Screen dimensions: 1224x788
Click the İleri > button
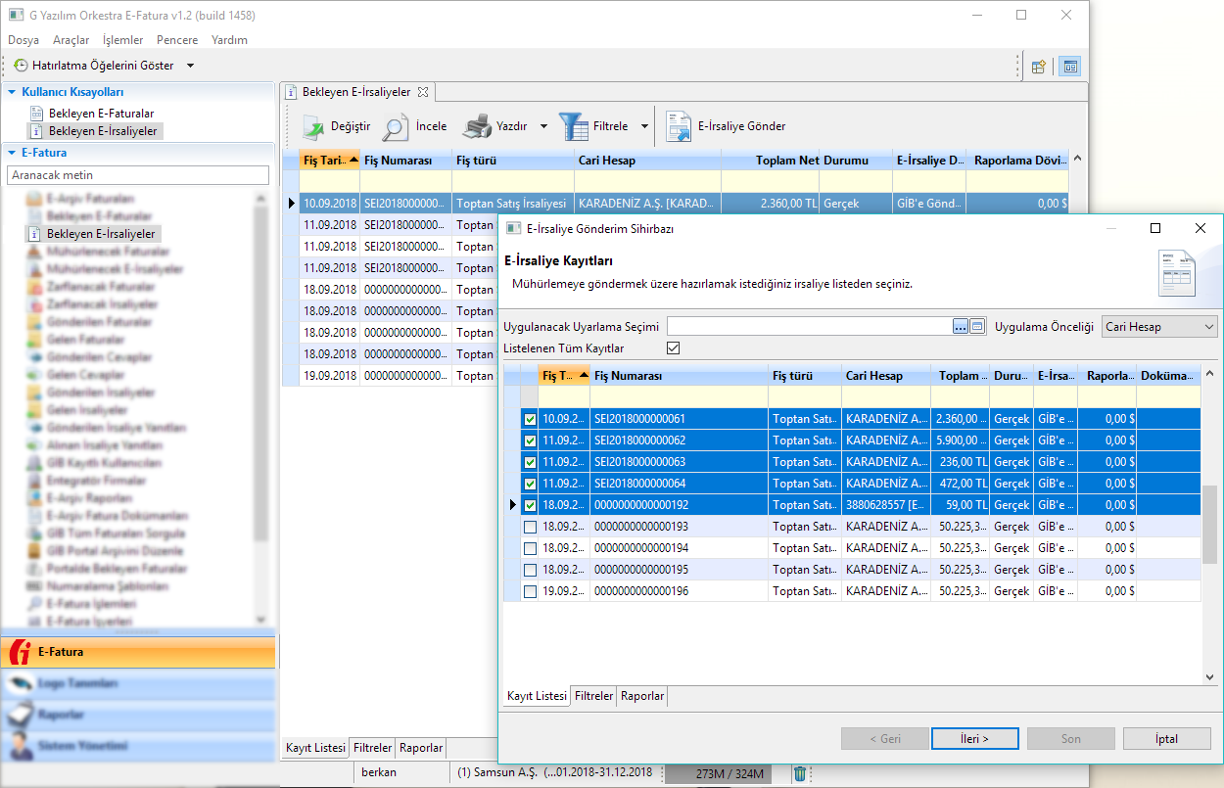coord(974,739)
